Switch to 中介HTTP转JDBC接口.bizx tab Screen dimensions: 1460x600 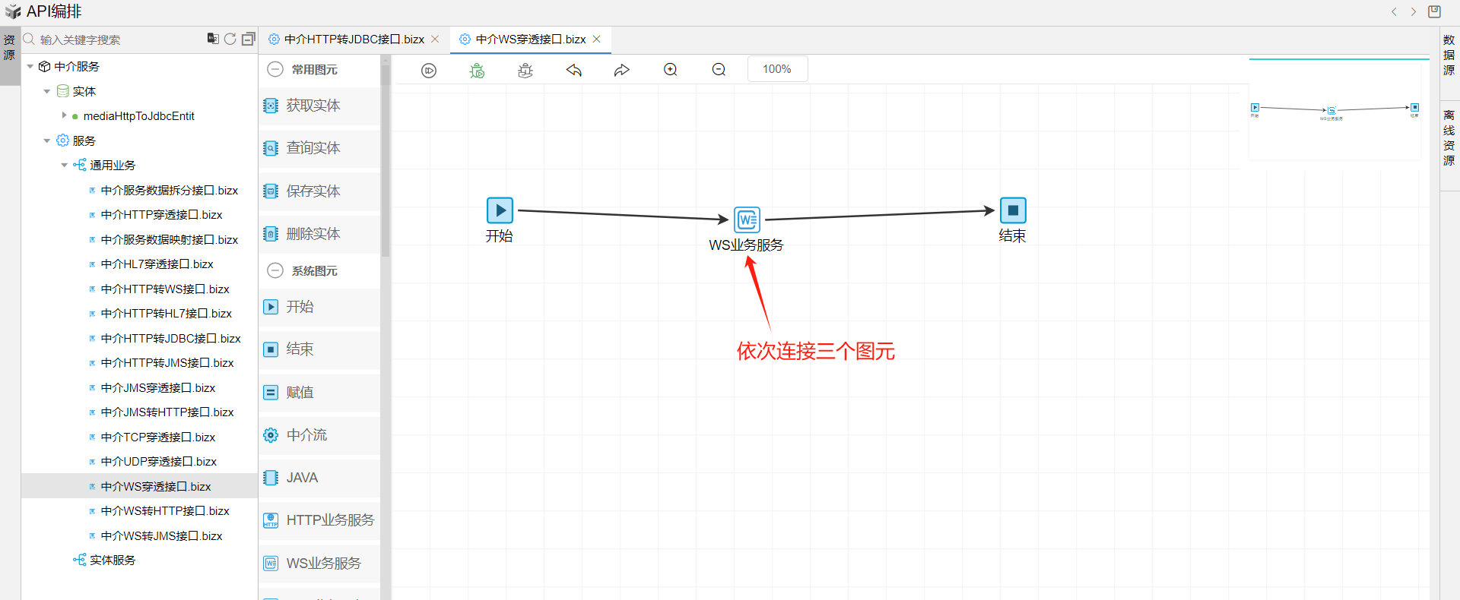[354, 39]
